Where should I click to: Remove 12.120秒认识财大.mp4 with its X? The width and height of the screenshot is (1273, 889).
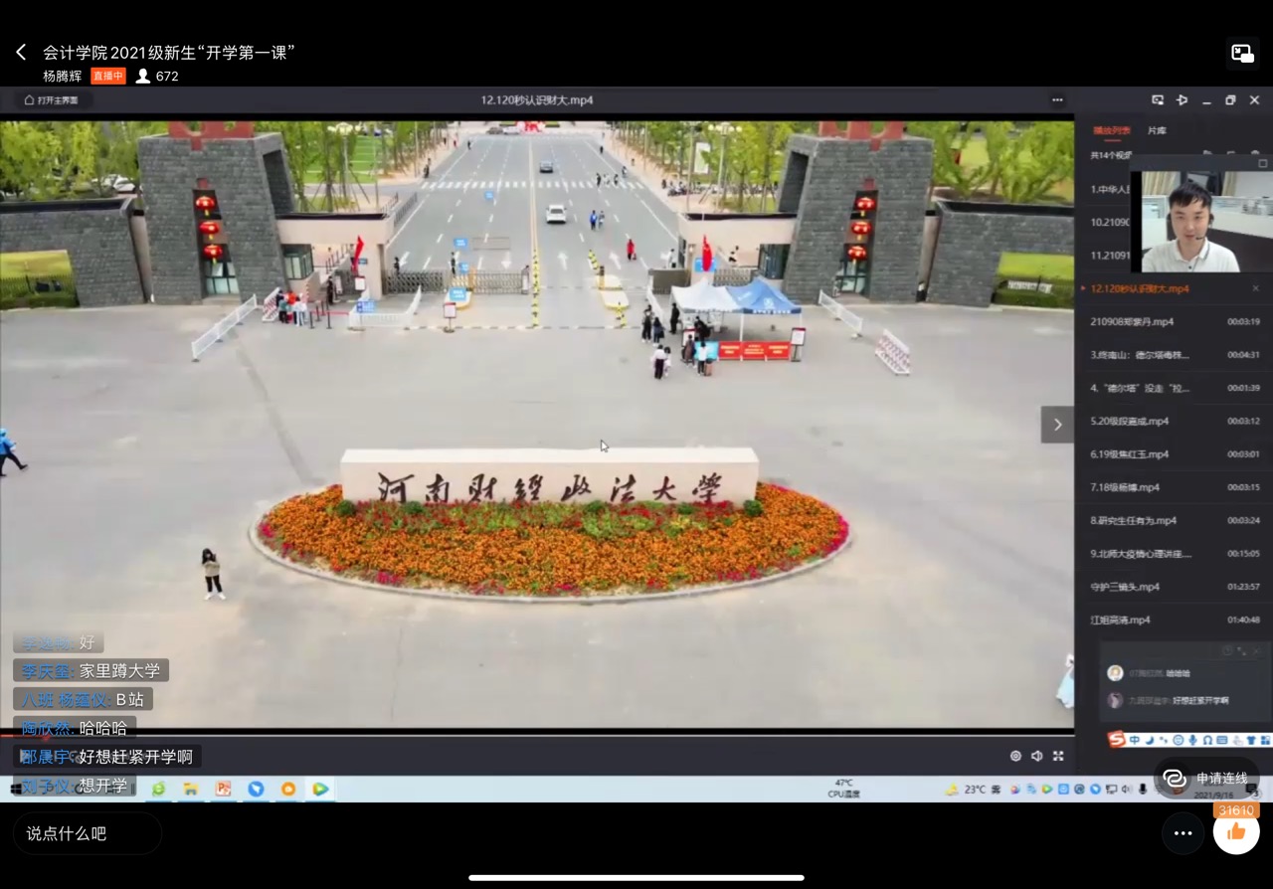pyautogui.click(x=1255, y=288)
